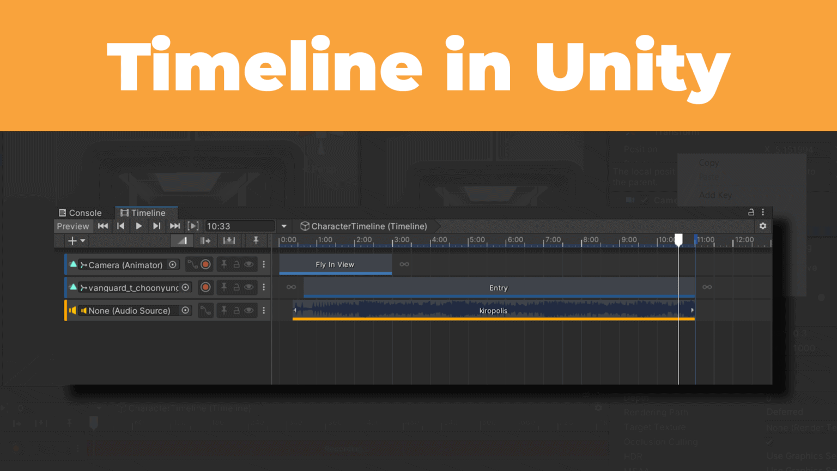The image size is (837, 471).
Task: Select the Replace edit mode icon
Action: (229, 240)
